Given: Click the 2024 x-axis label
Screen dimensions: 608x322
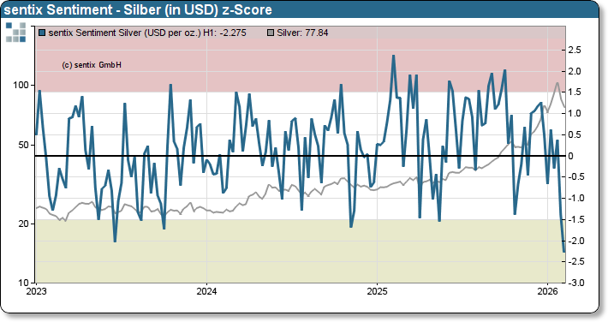Looking at the screenshot, I should pyautogui.click(x=206, y=291).
